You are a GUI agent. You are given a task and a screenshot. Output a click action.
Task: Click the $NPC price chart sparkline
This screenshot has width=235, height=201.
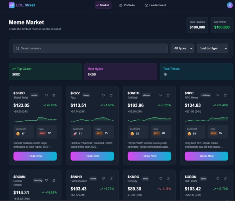207,119
